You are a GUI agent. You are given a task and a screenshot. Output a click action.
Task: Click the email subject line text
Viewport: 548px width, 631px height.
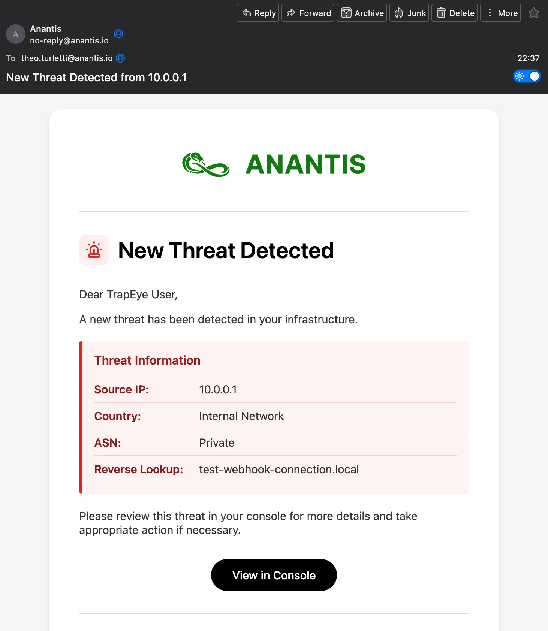[96, 78]
